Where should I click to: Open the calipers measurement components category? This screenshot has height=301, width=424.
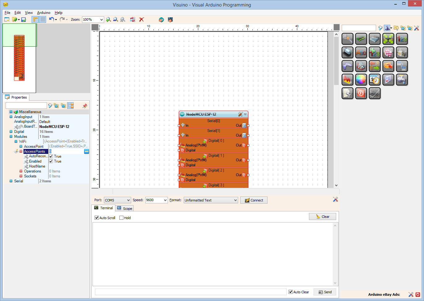(347, 39)
